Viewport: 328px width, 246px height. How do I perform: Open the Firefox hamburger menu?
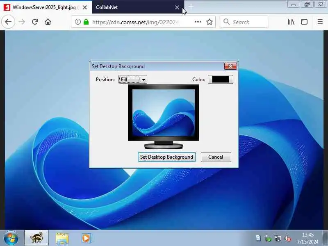point(320,22)
